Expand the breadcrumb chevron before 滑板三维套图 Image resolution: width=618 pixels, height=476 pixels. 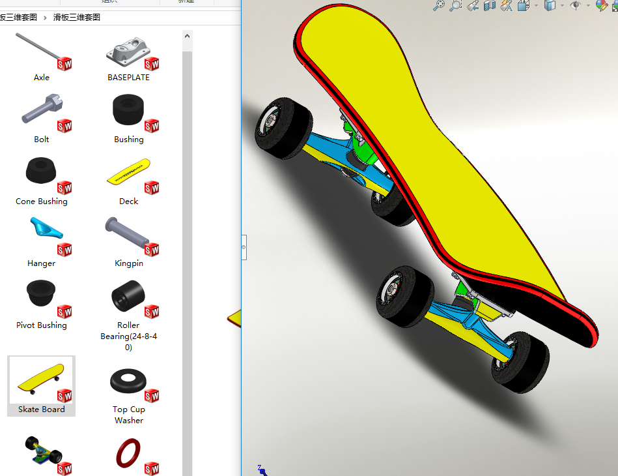point(45,18)
